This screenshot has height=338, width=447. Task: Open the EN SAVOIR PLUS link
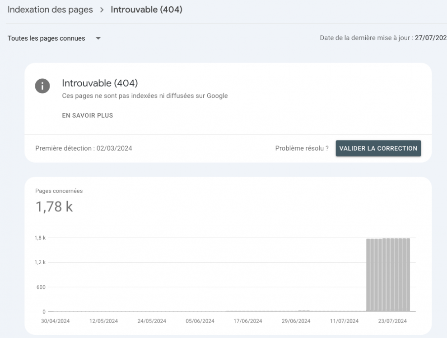point(88,115)
